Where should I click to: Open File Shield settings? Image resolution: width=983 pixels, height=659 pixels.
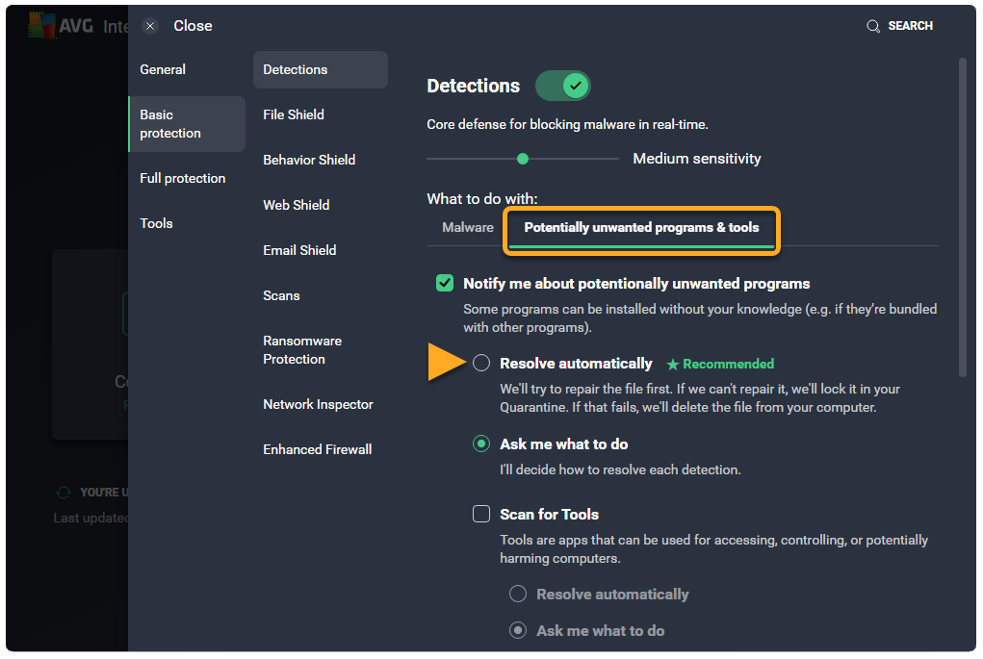coord(294,114)
